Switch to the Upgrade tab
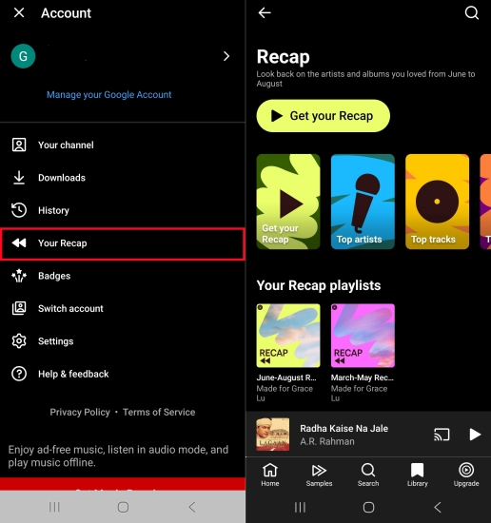The height and width of the screenshot is (523, 491). point(466,475)
